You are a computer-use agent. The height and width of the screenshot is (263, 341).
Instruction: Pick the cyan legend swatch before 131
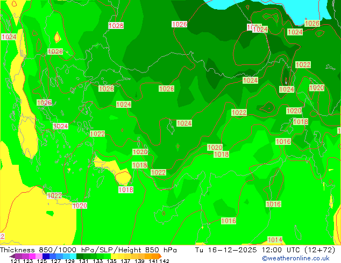[x=73, y=256]
